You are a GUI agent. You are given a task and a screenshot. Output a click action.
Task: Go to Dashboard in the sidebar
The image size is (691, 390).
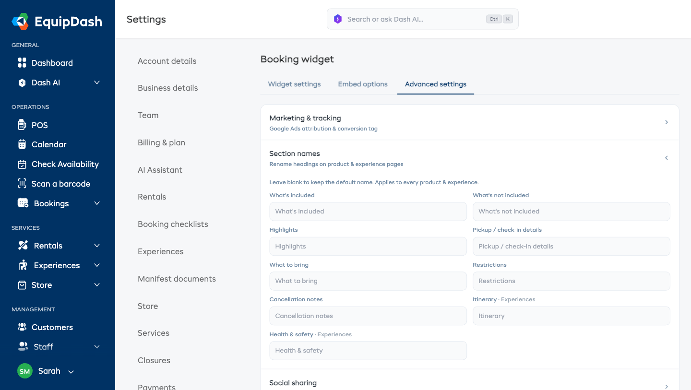tap(52, 63)
